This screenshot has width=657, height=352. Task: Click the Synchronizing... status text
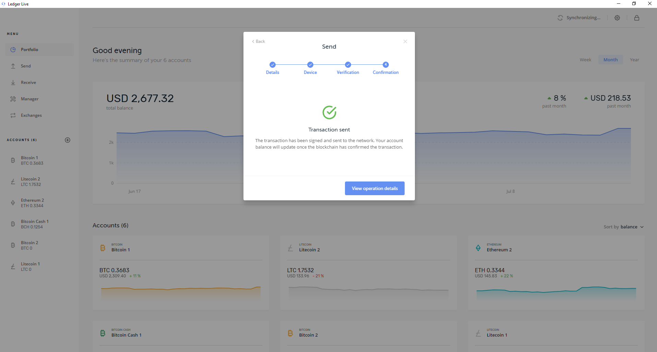pyautogui.click(x=583, y=18)
